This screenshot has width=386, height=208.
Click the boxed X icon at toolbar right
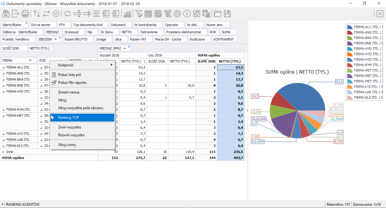(x=380, y=14)
